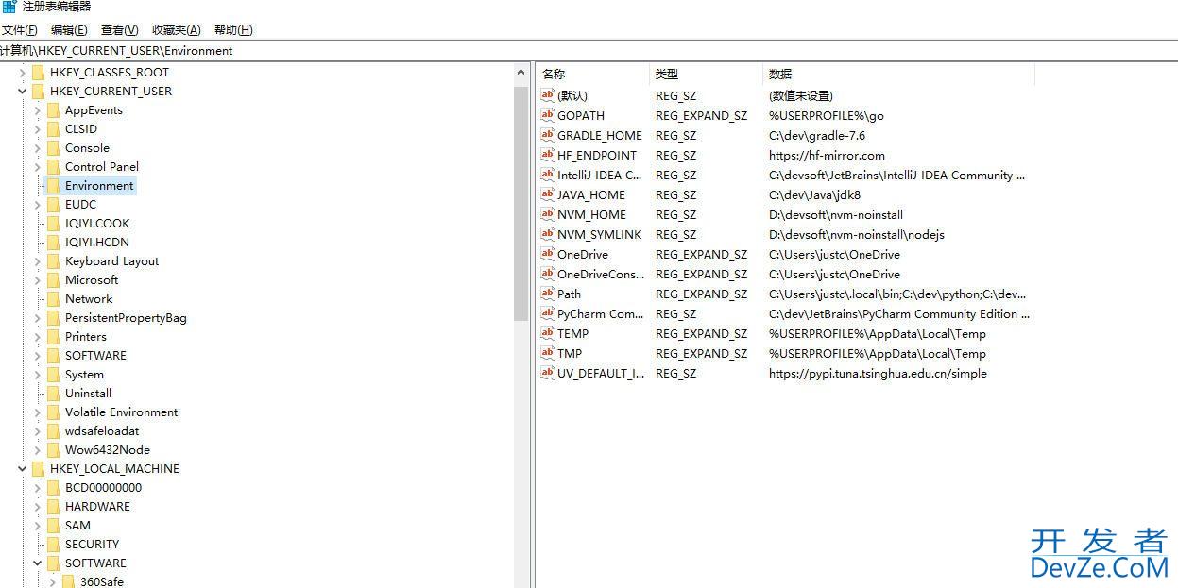
Task: Click the folder icon next to Printers
Action: [x=53, y=337]
